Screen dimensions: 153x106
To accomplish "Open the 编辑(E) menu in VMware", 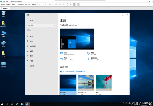I will pos(8,4).
